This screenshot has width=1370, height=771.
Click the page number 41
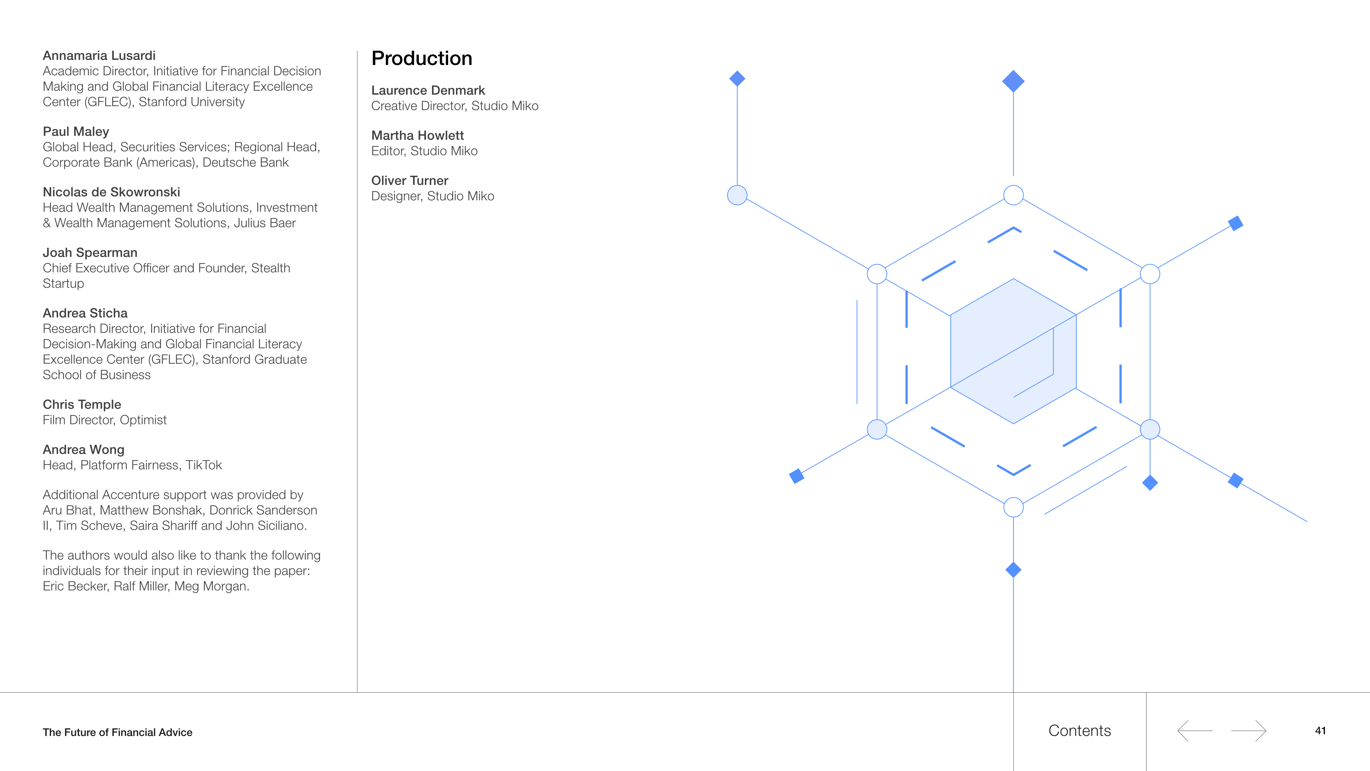point(1320,731)
